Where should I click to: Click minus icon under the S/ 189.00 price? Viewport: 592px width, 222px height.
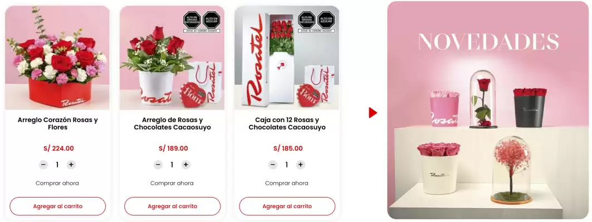[158, 165]
